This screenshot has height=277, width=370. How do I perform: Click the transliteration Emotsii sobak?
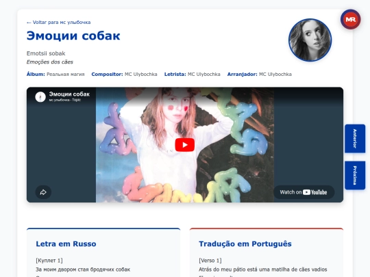46,53
